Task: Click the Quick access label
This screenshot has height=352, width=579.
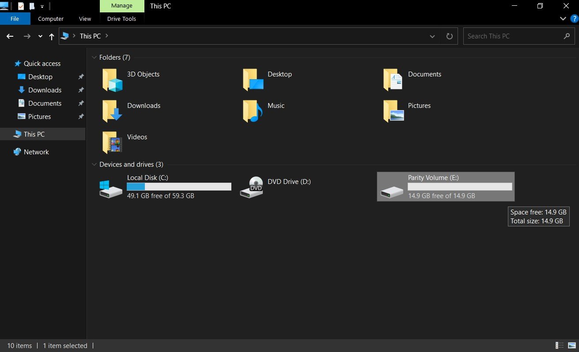Action: [42, 64]
